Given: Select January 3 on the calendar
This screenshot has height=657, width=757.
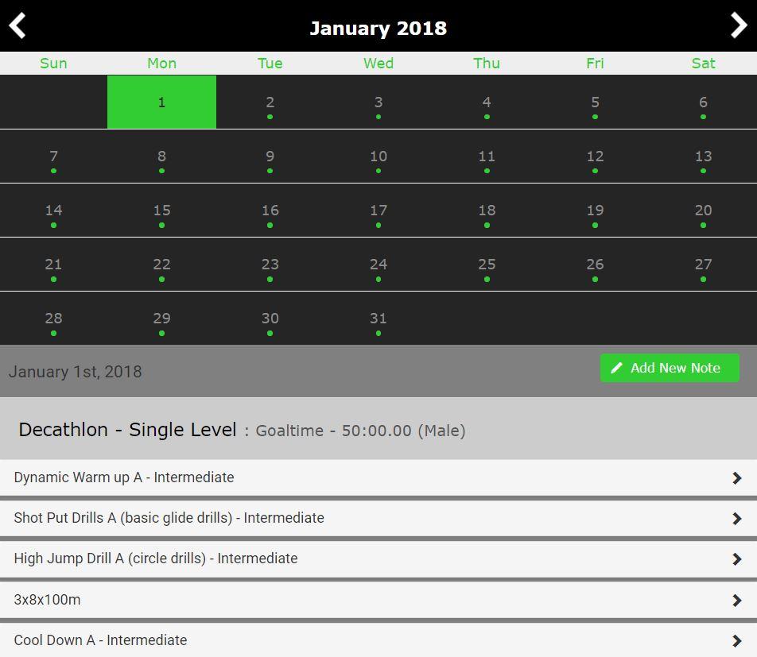Looking at the screenshot, I should (378, 102).
